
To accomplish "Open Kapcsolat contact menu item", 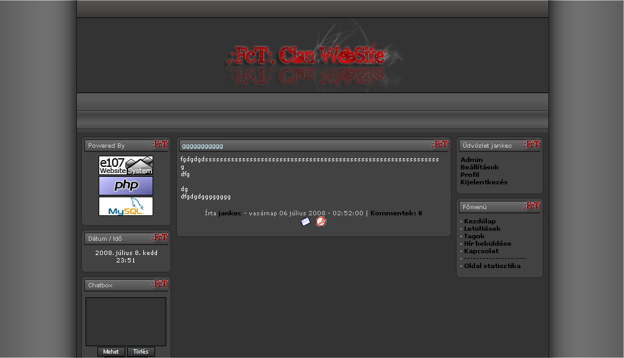I will click(481, 251).
